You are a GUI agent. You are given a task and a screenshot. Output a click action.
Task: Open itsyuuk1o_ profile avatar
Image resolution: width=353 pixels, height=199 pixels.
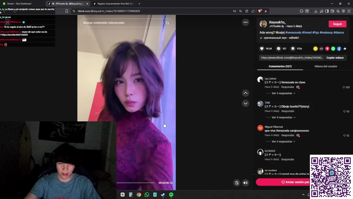click(x=263, y=24)
